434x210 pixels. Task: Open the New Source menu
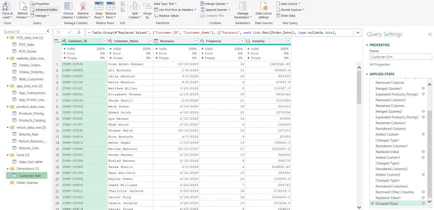click(288, 4)
